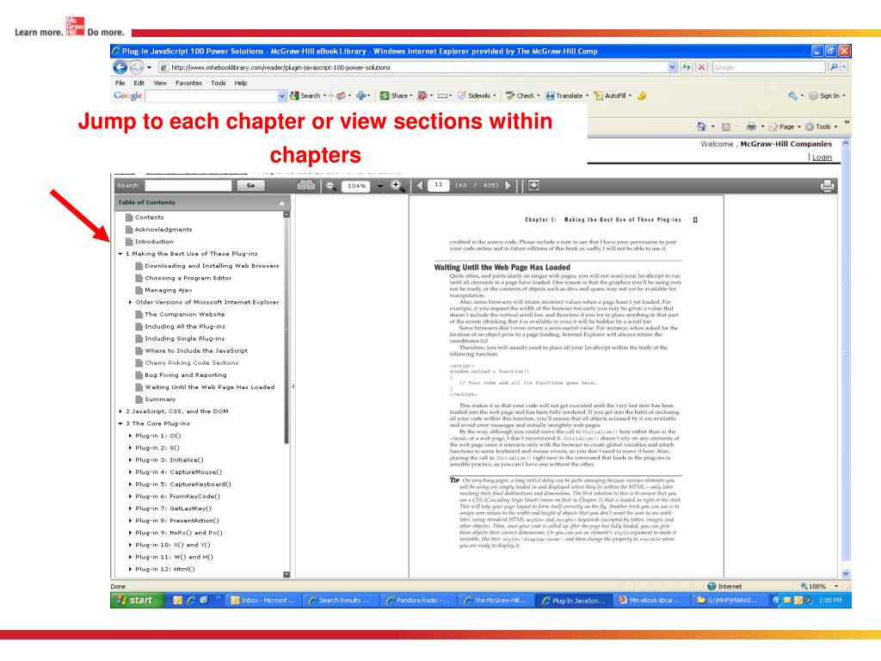Expand Older Versions of Microsoft Internet Explorer

tap(131, 302)
